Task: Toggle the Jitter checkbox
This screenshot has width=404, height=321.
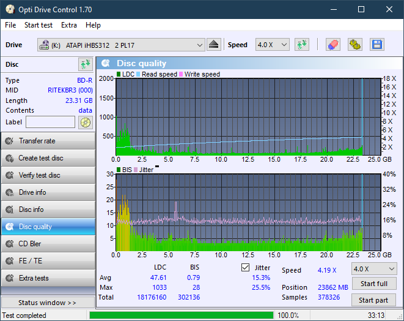Action: (245, 268)
